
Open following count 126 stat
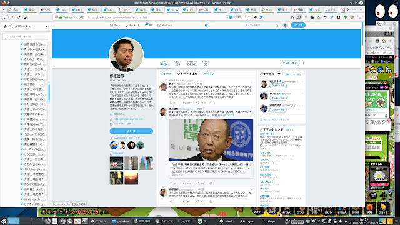tap(177, 63)
